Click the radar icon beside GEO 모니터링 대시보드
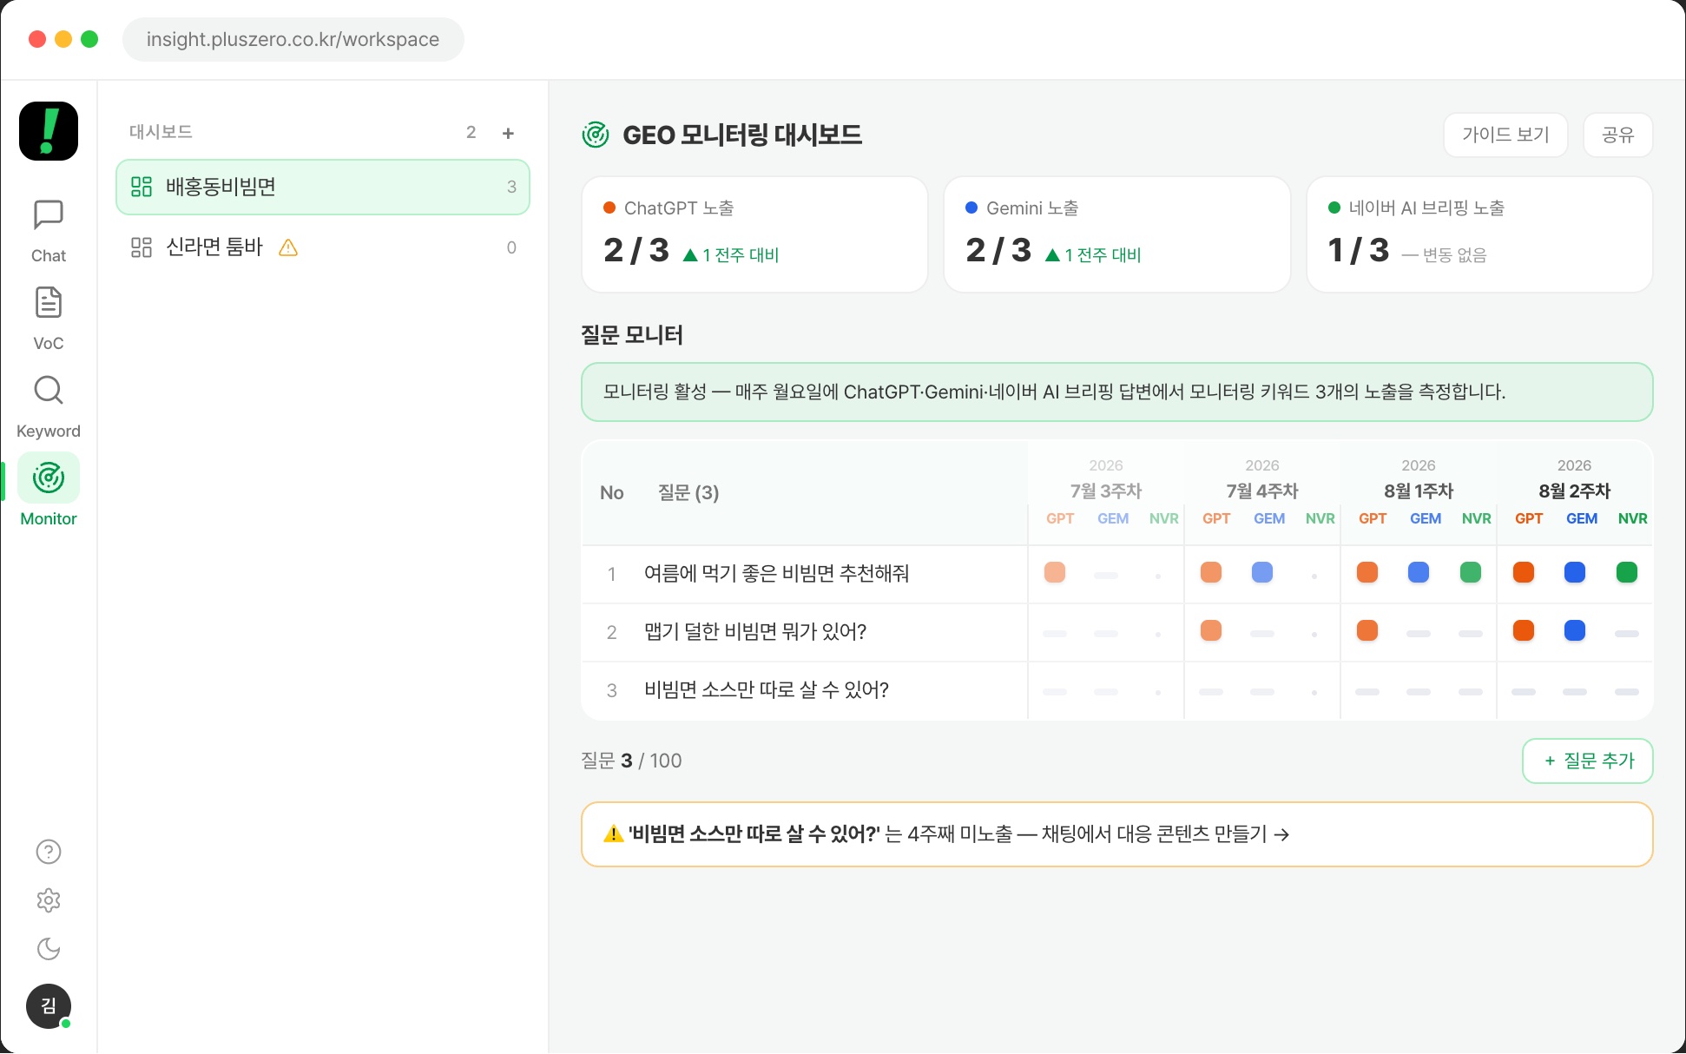1686x1054 pixels. click(596, 135)
